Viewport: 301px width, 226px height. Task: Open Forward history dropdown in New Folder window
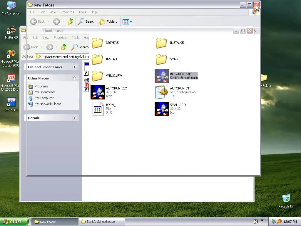click(x=63, y=21)
